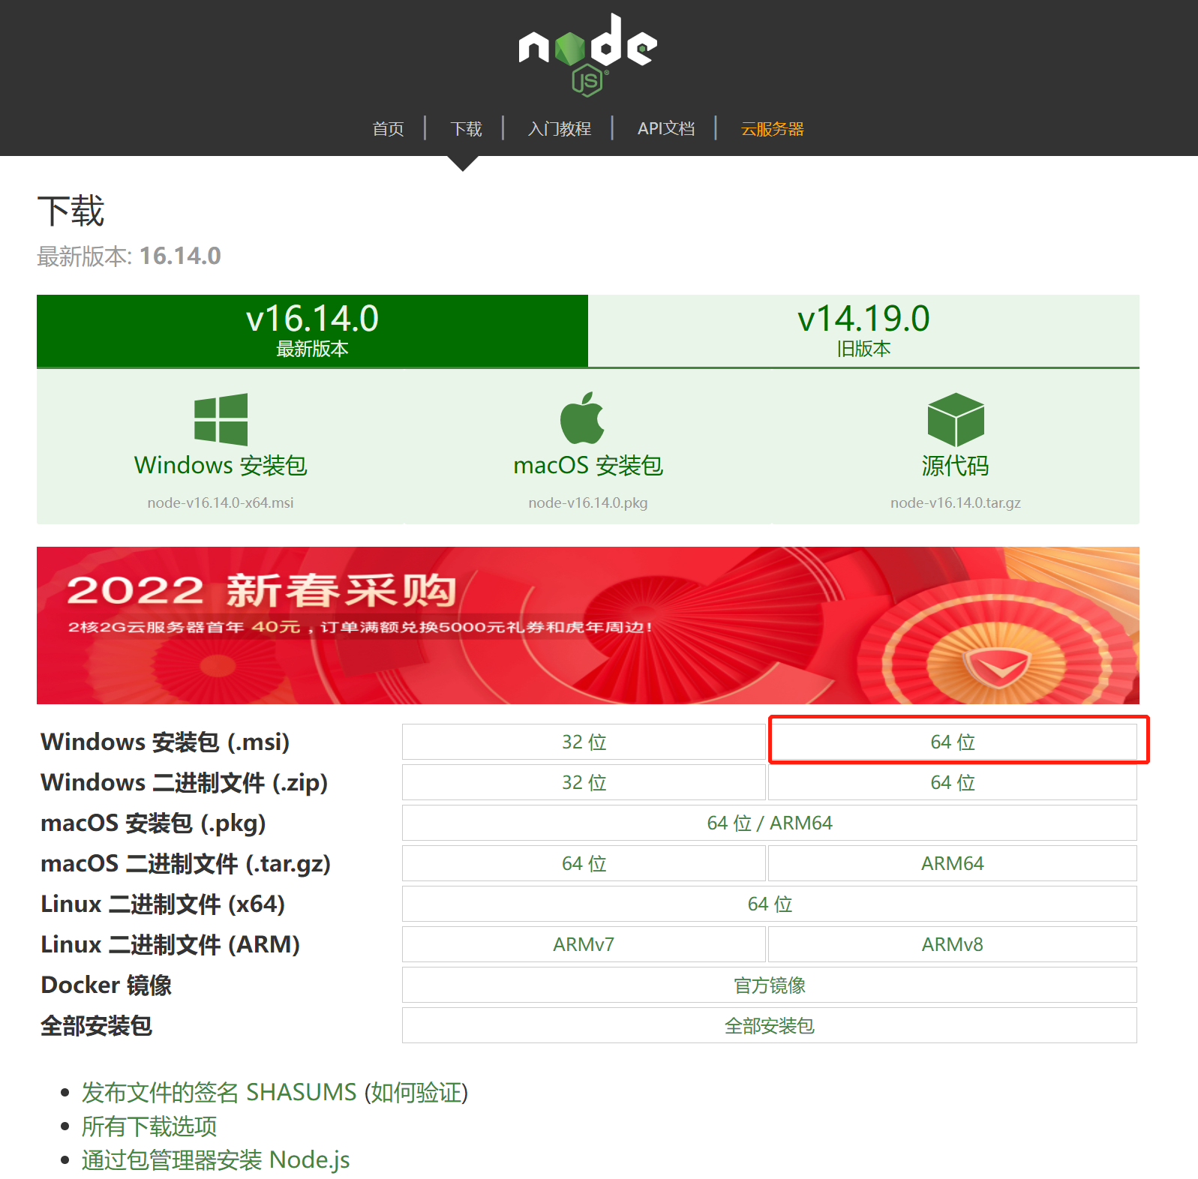Click the Windows 安装包 download link
Viewport: 1198px width, 1179px height.
221,466
